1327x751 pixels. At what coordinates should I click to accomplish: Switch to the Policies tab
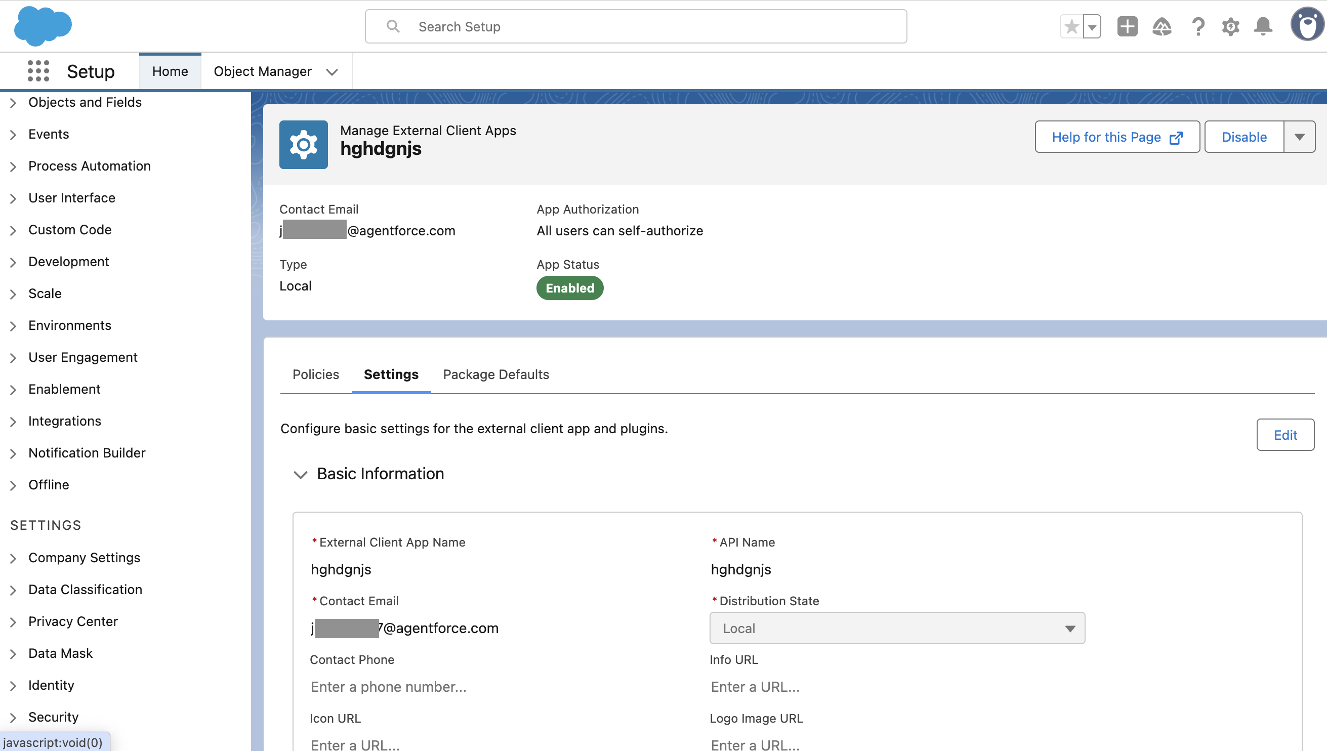point(316,374)
